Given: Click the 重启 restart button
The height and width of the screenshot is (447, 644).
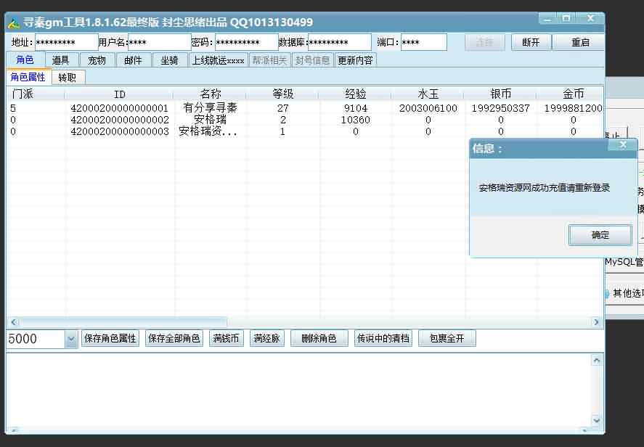Looking at the screenshot, I should click(579, 43).
